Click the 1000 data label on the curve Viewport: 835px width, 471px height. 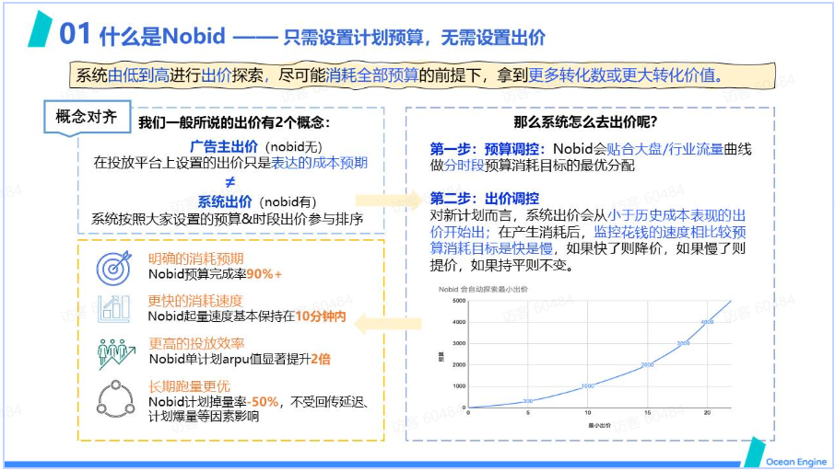tap(587, 386)
